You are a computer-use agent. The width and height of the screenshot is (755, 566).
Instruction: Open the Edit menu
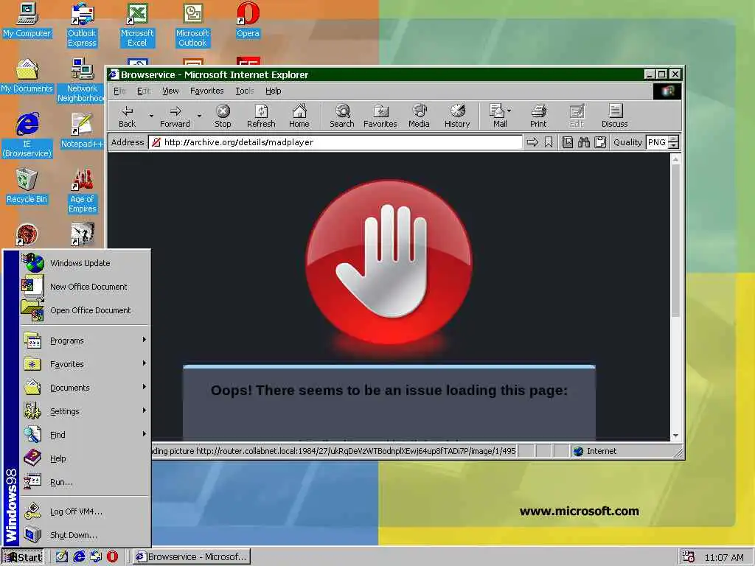coord(144,91)
